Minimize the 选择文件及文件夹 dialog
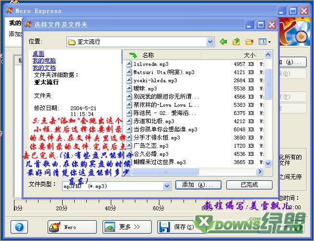314x241 pixels. pyautogui.click(x=249, y=25)
